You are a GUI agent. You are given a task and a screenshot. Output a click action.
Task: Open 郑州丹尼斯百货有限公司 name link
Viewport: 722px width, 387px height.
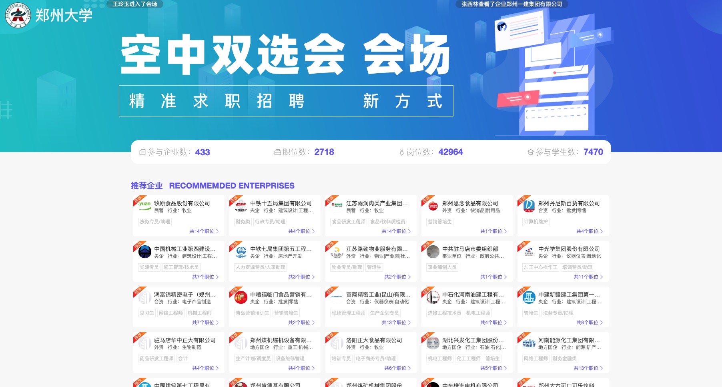pos(569,203)
